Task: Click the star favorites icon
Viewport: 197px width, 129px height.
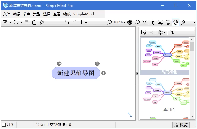Action: pyautogui.click(x=42, y=22)
